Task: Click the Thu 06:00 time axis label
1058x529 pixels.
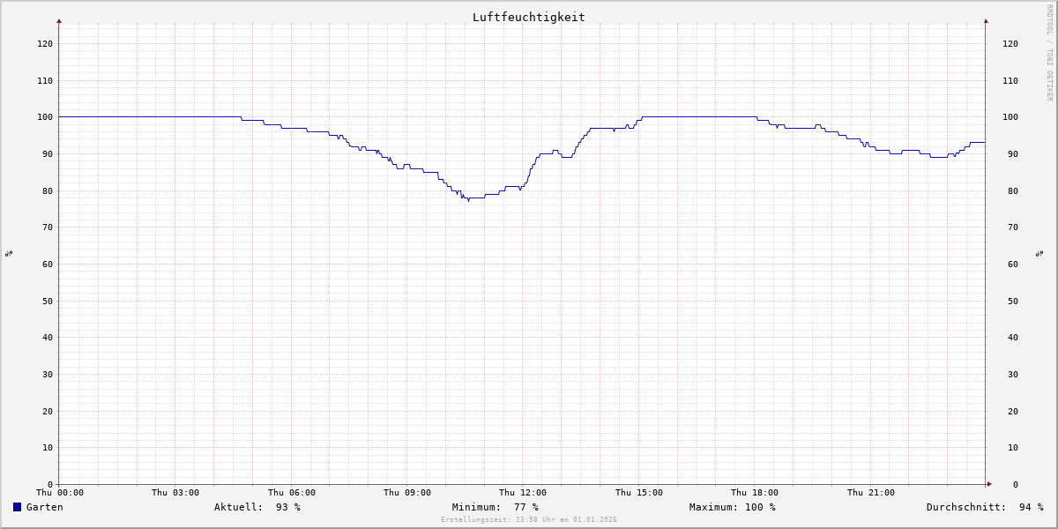Action: tap(291, 493)
